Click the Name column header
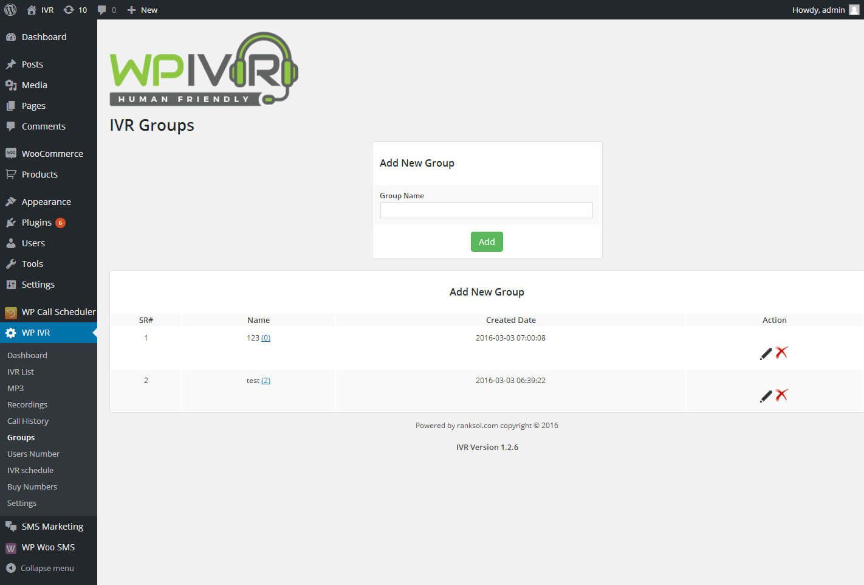The width and height of the screenshot is (864, 585). click(258, 320)
